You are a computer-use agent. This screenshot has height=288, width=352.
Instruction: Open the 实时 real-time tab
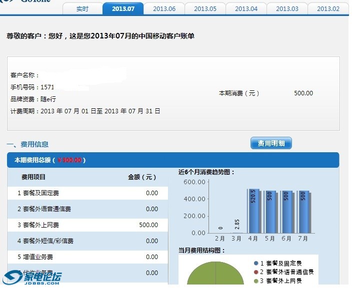[82, 9]
